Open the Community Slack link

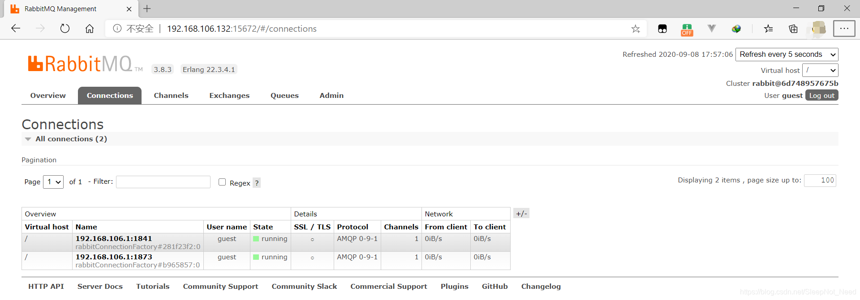pyautogui.click(x=304, y=287)
